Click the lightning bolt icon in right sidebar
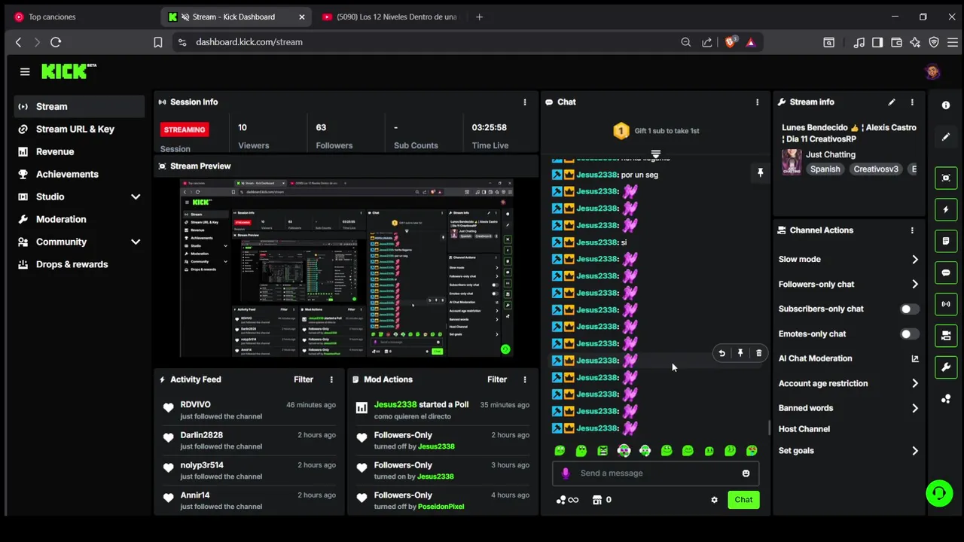The width and height of the screenshot is (964, 542). point(946,209)
